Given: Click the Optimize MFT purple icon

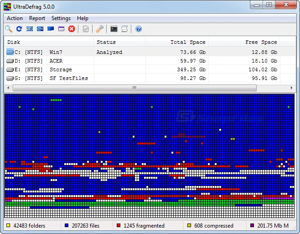Looking at the screenshot, I should 61,29.
